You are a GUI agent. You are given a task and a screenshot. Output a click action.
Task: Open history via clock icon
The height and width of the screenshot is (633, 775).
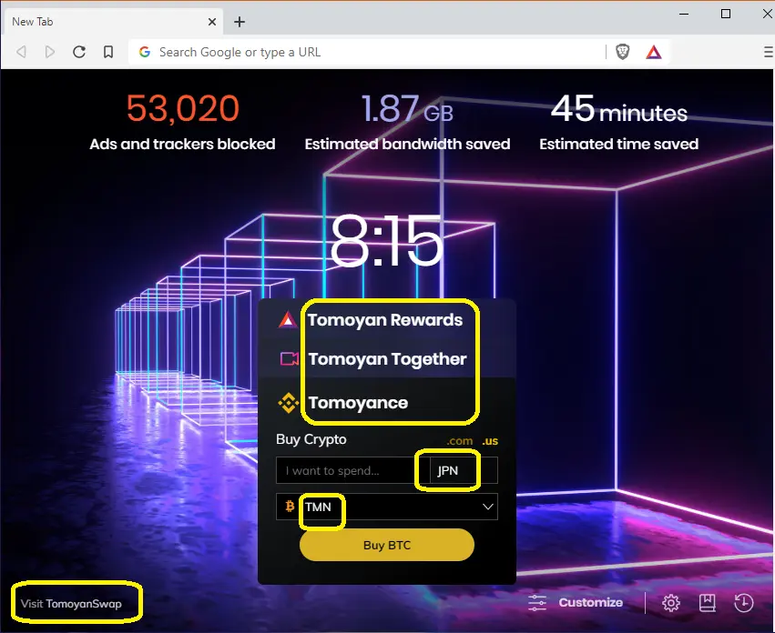click(x=744, y=603)
